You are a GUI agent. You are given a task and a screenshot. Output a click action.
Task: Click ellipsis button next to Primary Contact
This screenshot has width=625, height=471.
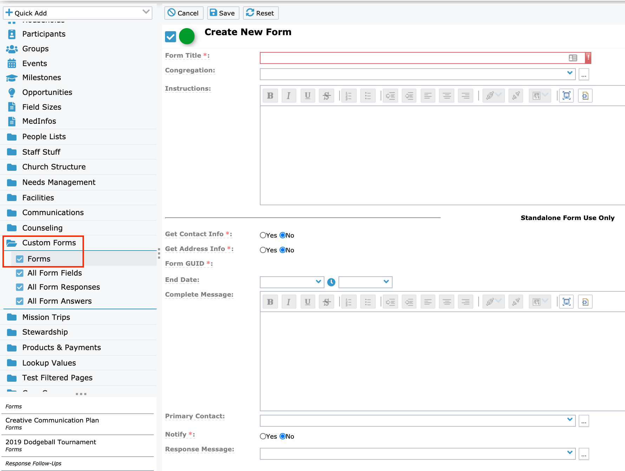click(x=584, y=421)
